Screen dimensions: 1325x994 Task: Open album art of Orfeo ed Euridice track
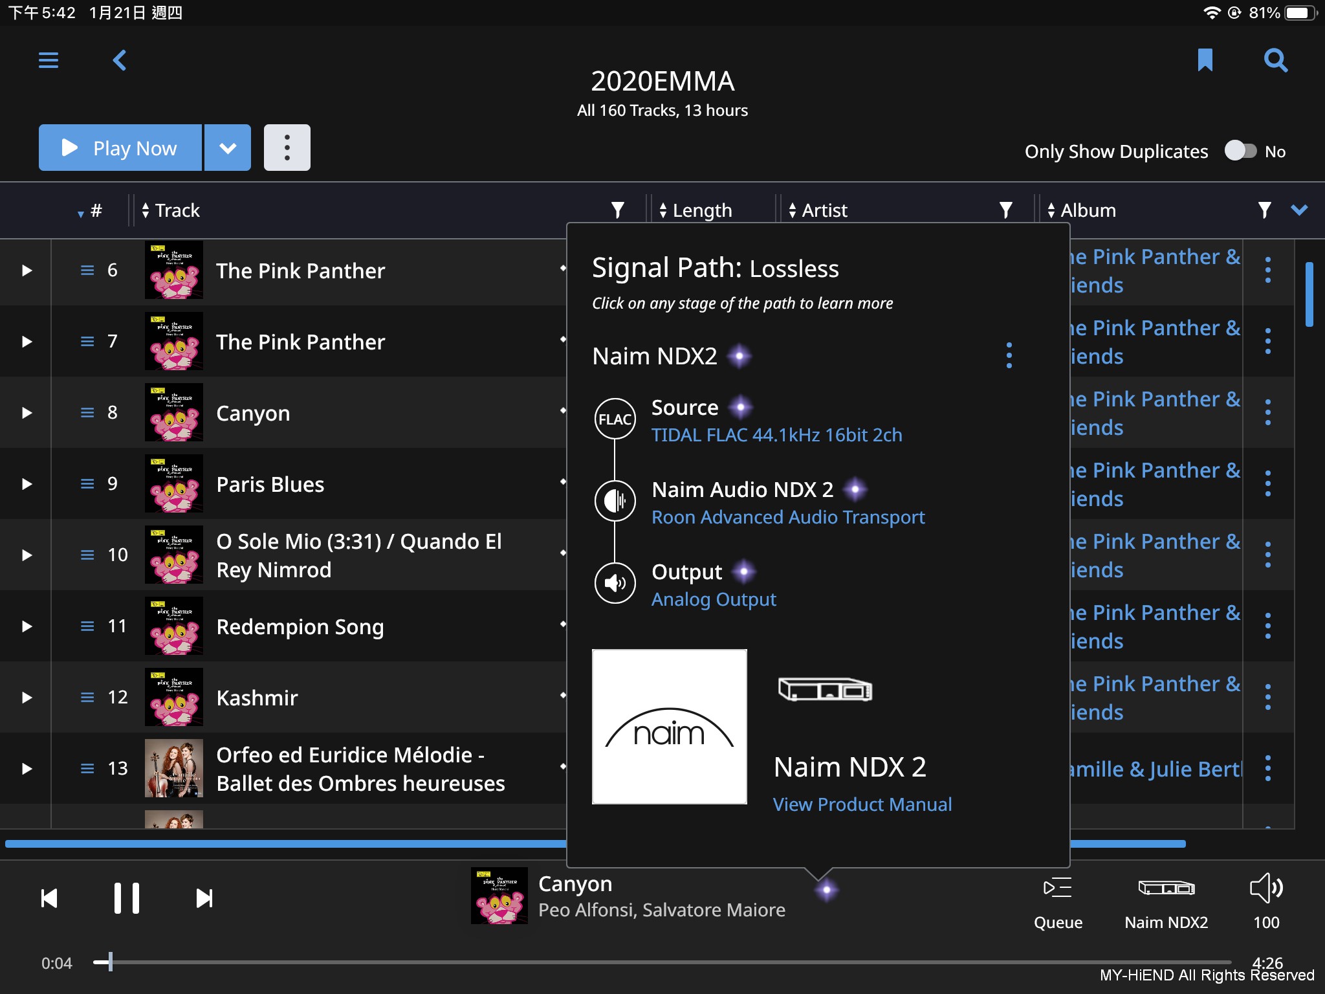[x=174, y=768]
